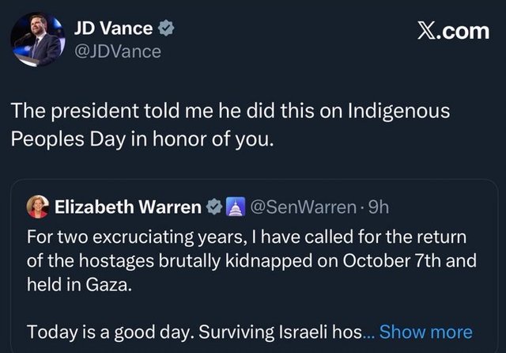Image resolution: width=506 pixels, height=353 pixels.
Task: Open the @JDVance handle
Action: pyautogui.click(x=117, y=51)
